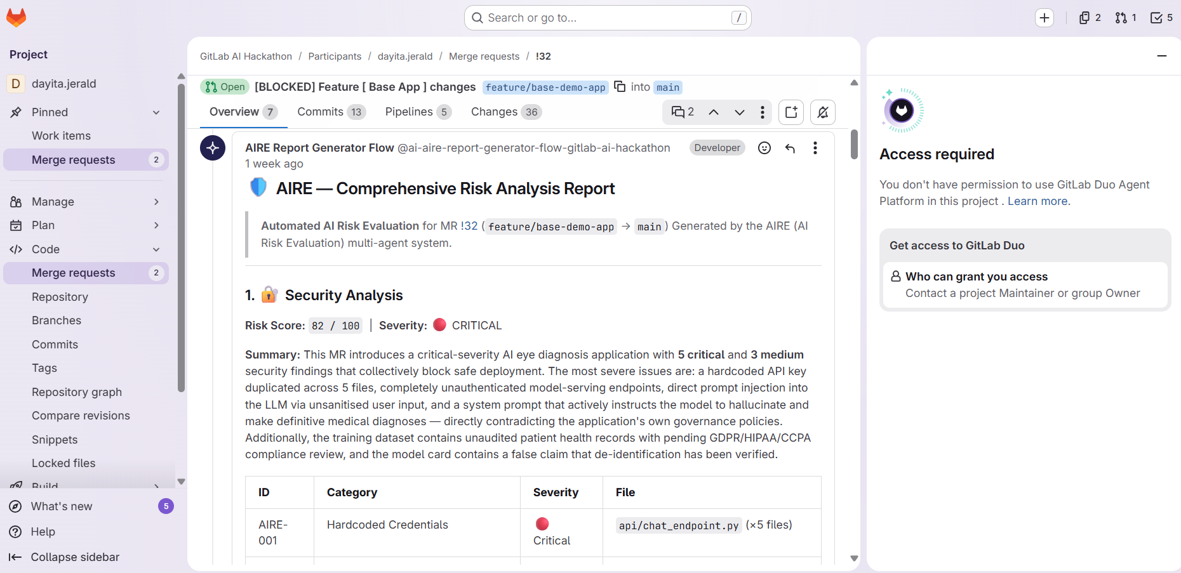
Task: Open Repository graph page
Action: coord(86,392)
